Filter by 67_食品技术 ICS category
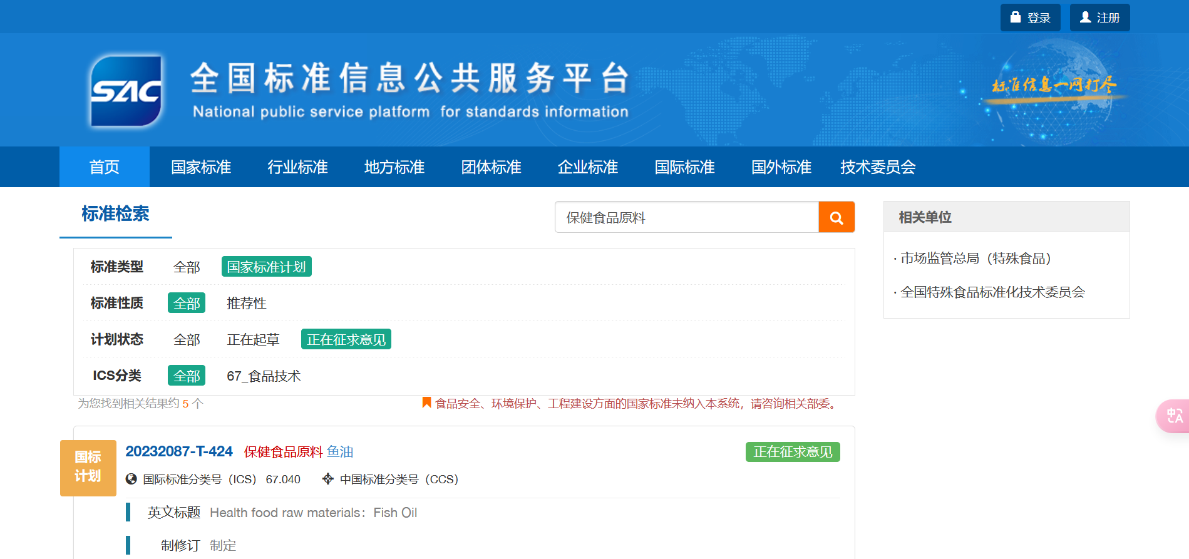The image size is (1189, 559). 263,376
